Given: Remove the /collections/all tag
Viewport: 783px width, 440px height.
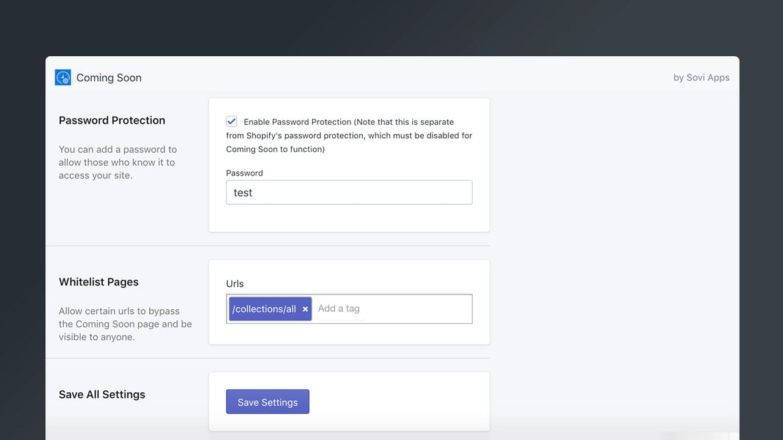Looking at the screenshot, I should [x=305, y=309].
